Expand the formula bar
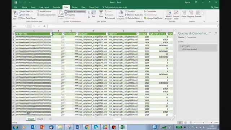The width and height of the screenshot is (231, 130). tap(217, 26)
